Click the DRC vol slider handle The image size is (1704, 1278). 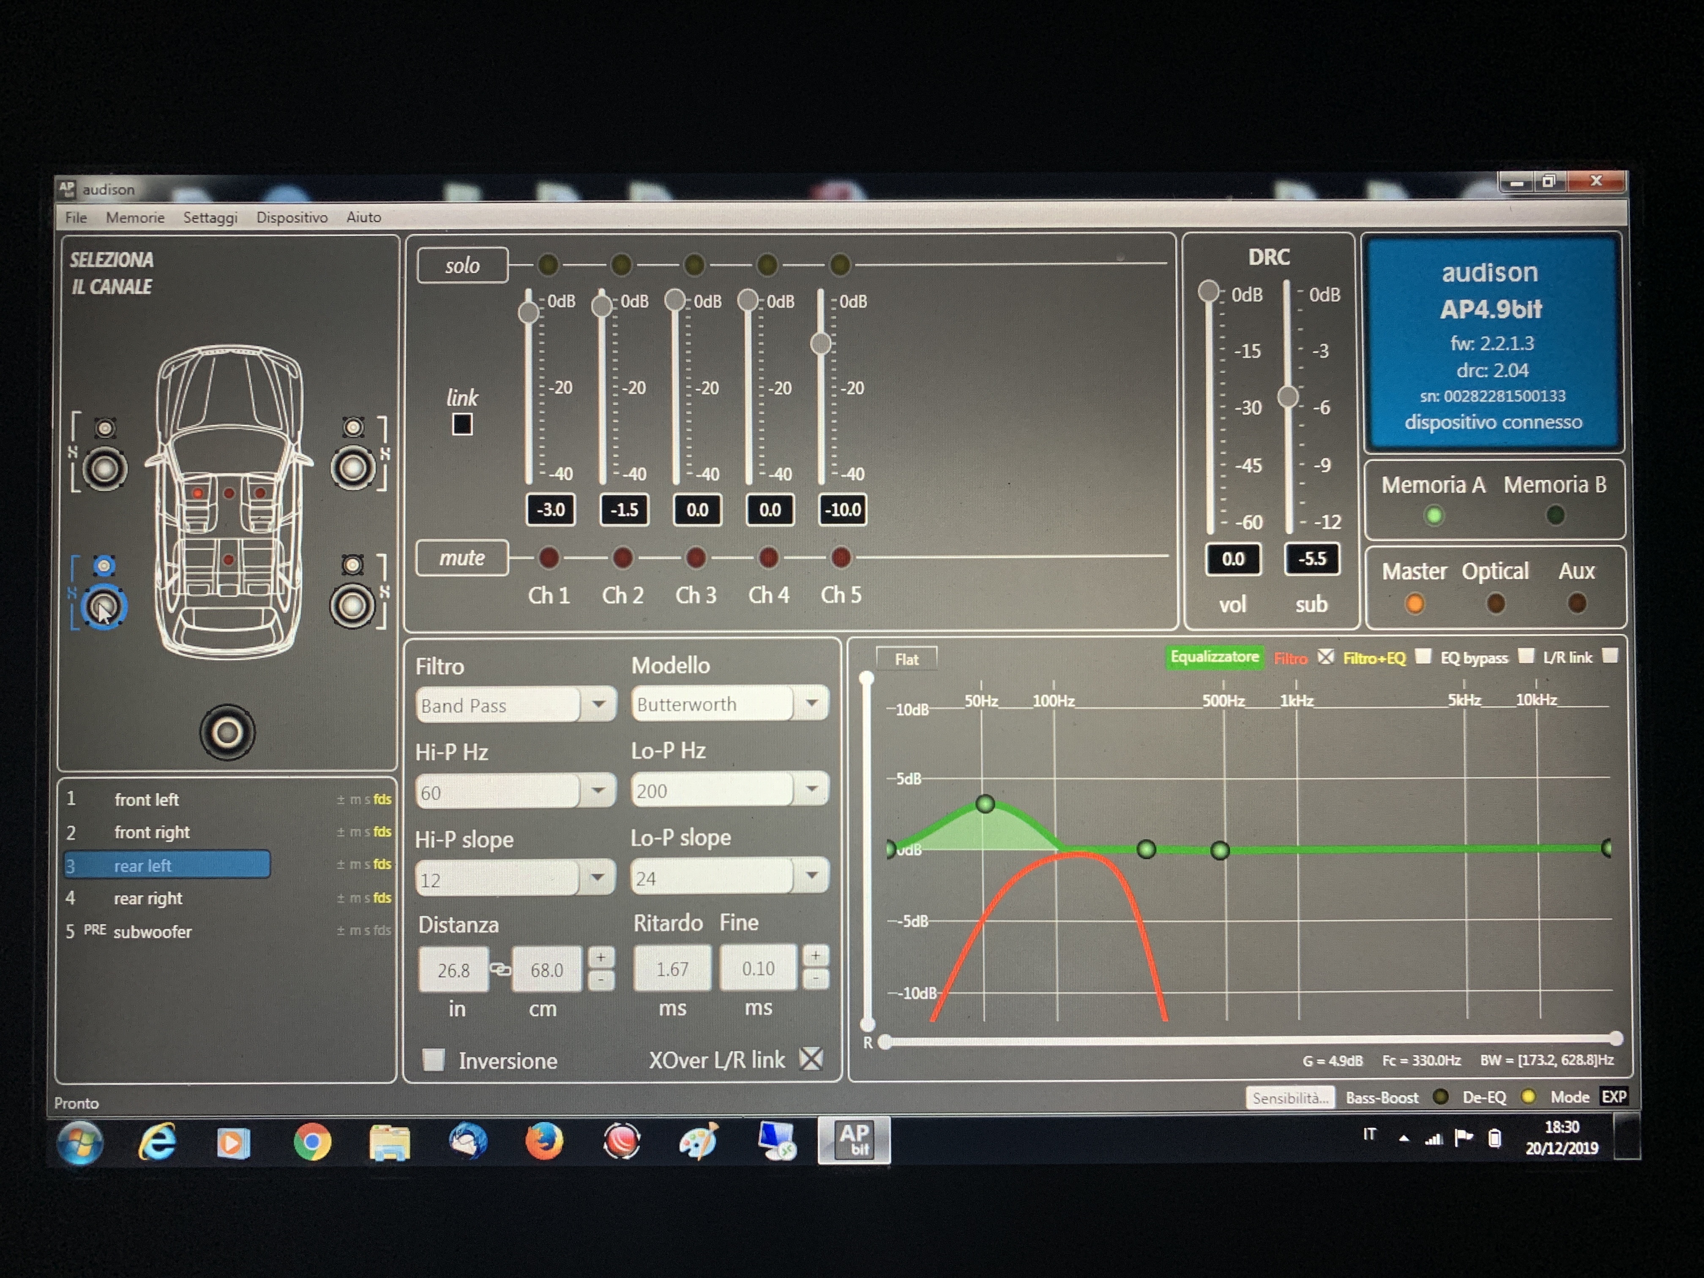coord(1209,291)
